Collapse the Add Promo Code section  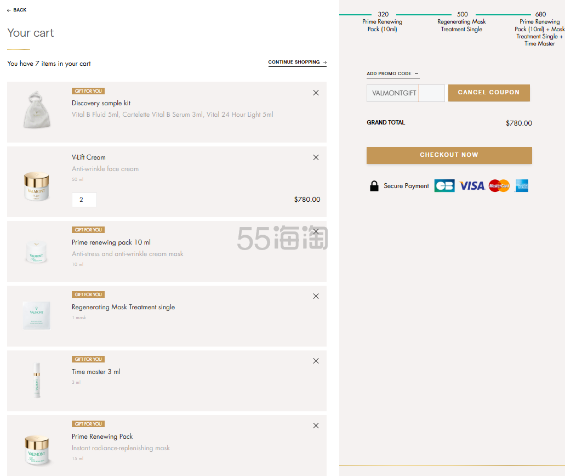[393, 73]
